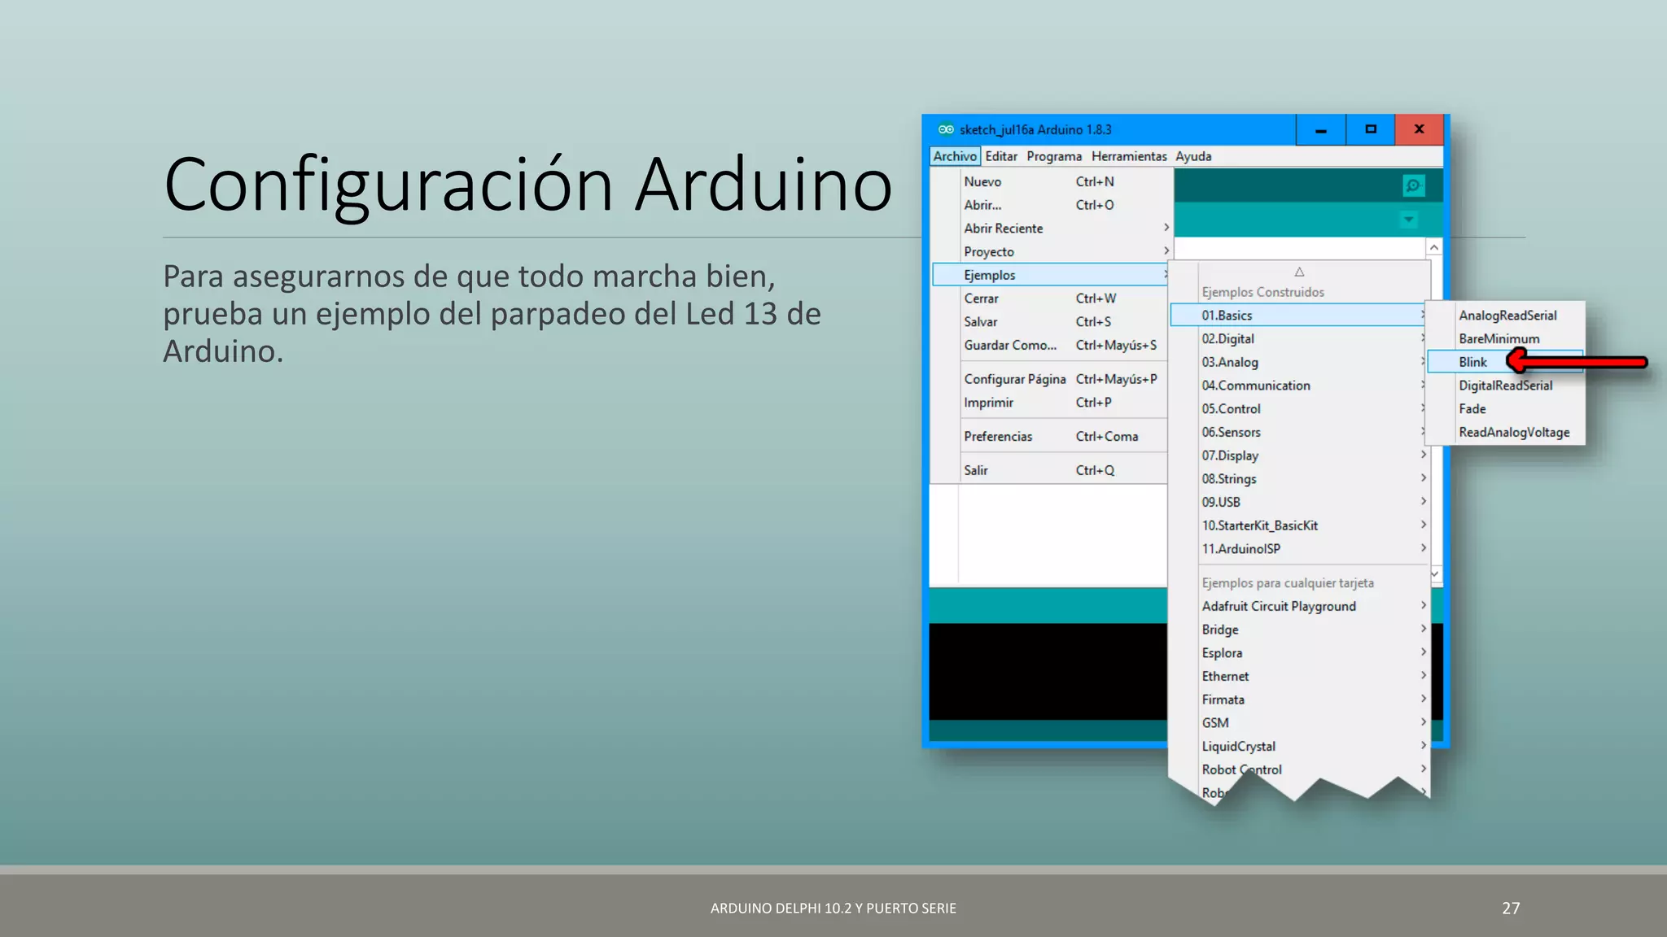1667x937 pixels.
Task: Open Bridge library examples
Action: point(1299,630)
